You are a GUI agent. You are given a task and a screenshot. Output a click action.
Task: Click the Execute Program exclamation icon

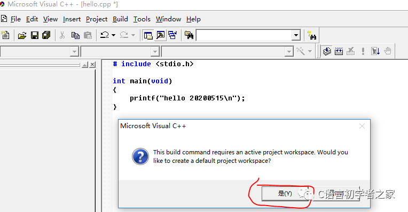click(x=363, y=51)
